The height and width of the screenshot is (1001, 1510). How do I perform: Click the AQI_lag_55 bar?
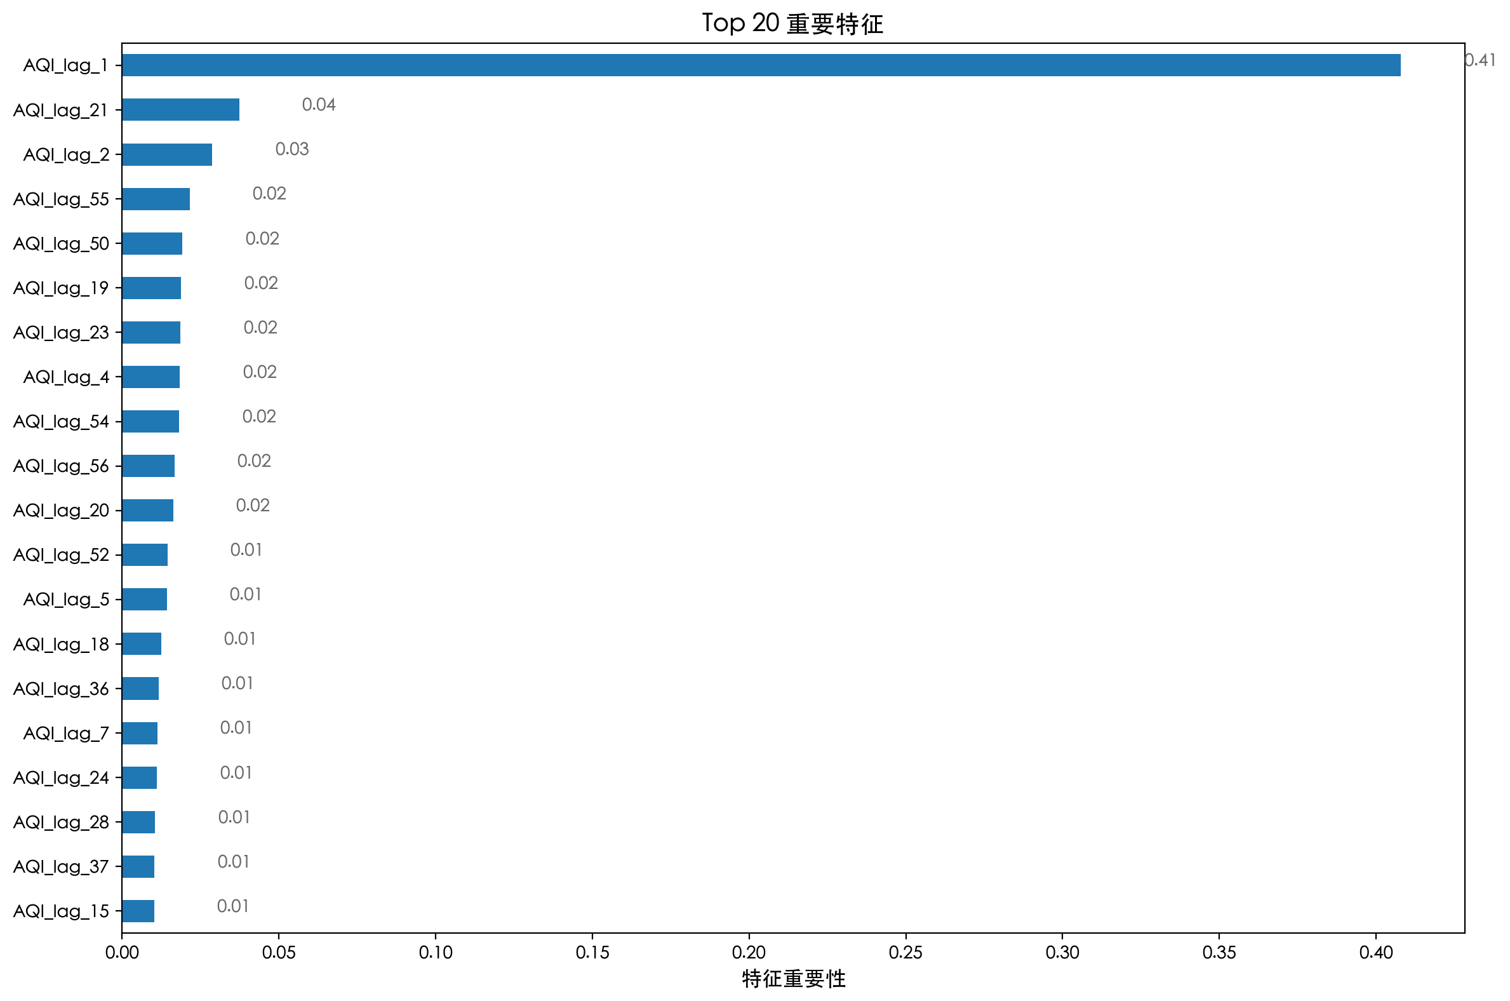point(156,199)
